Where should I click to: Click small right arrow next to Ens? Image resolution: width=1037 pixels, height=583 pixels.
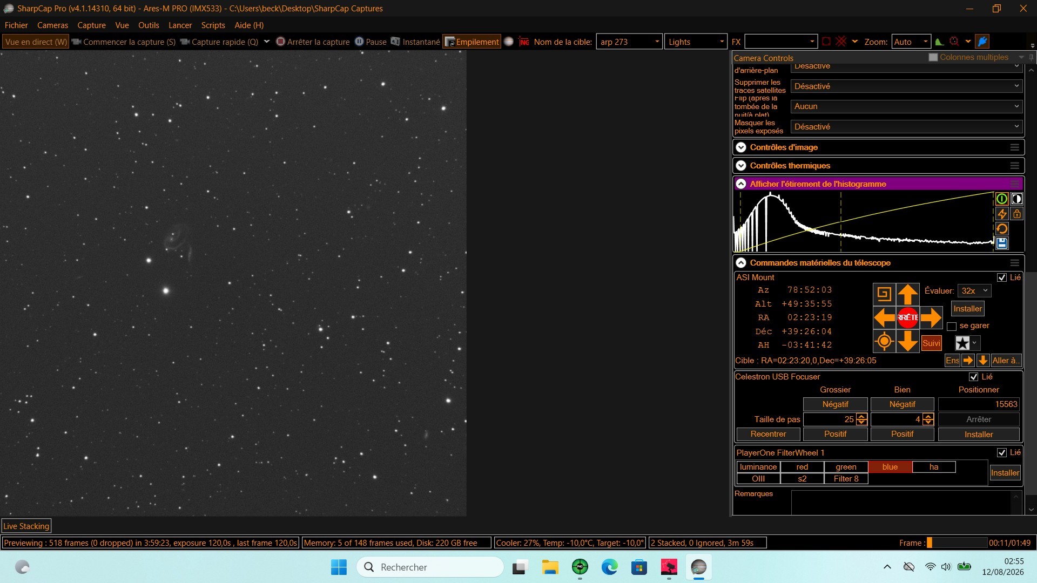click(x=968, y=361)
